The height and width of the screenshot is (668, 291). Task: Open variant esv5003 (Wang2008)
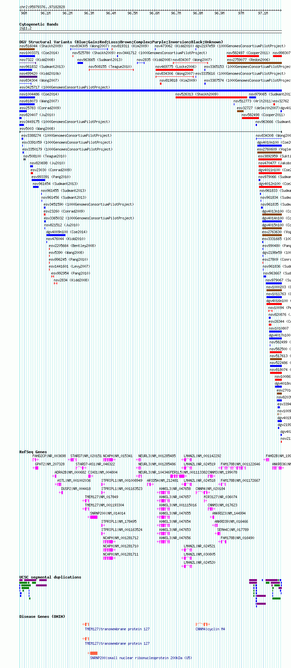pyautogui.click(x=37, y=129)
